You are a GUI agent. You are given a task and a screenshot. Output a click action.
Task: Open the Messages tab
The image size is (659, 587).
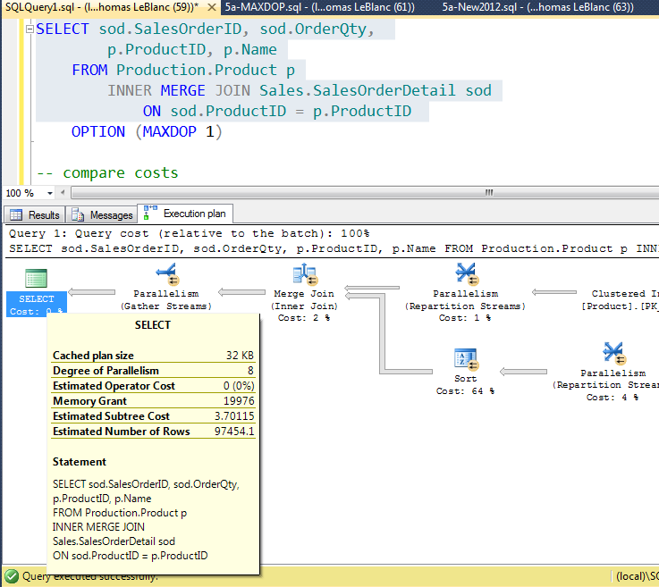(102, 215)
